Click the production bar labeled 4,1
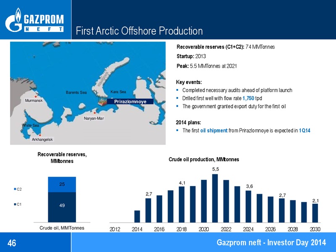Screen dimensions: 336x252 pyautogui.click(x=181, y=205)
